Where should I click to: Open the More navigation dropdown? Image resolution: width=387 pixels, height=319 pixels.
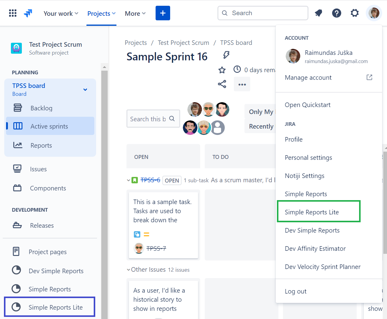[135, 13]
